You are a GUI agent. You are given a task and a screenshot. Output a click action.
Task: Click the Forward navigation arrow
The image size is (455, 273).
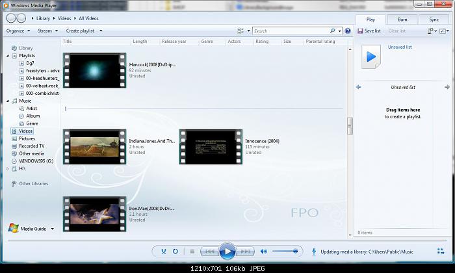point(21,18)
